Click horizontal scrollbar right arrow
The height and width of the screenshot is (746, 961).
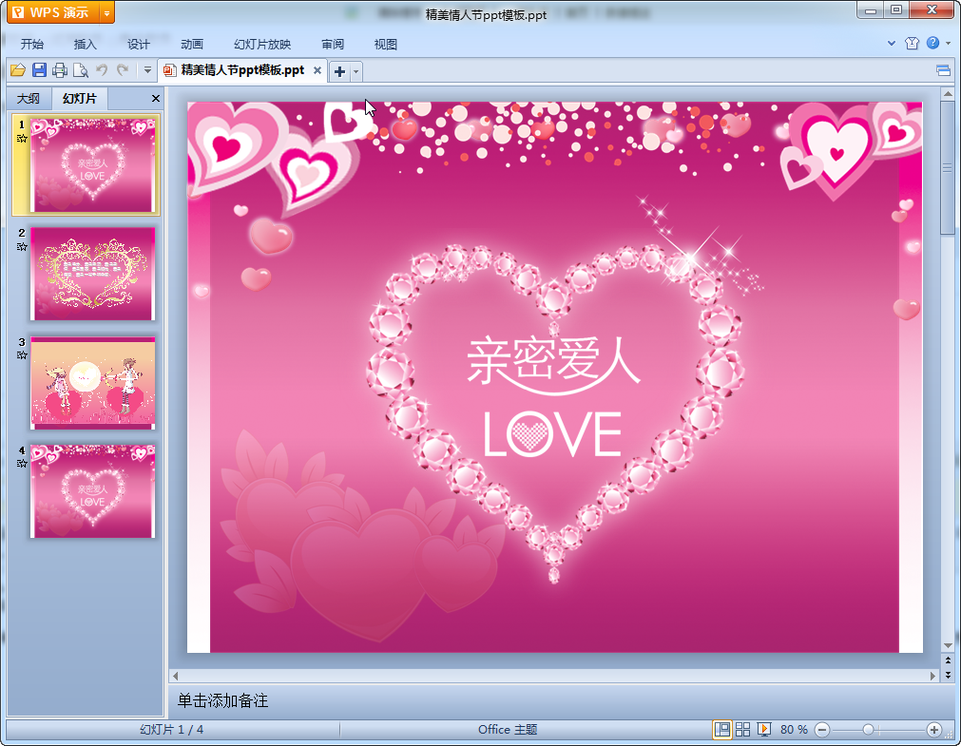(932, 676)
